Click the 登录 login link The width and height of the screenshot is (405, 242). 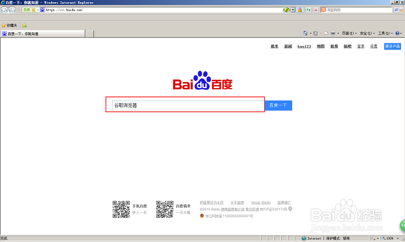tap(361, 46)
